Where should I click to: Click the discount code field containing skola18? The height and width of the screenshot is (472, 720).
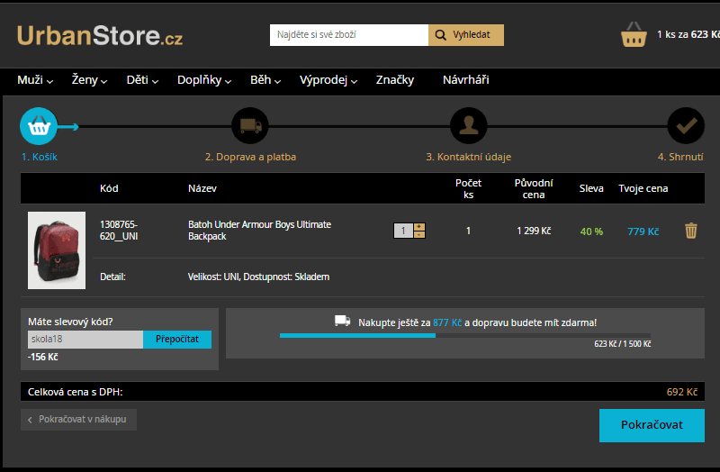[x=85, y=340]
